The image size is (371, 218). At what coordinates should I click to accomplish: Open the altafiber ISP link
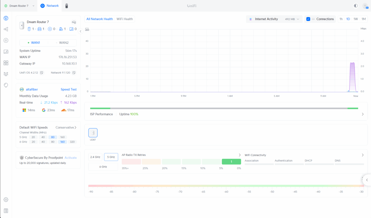coord(32,89)
